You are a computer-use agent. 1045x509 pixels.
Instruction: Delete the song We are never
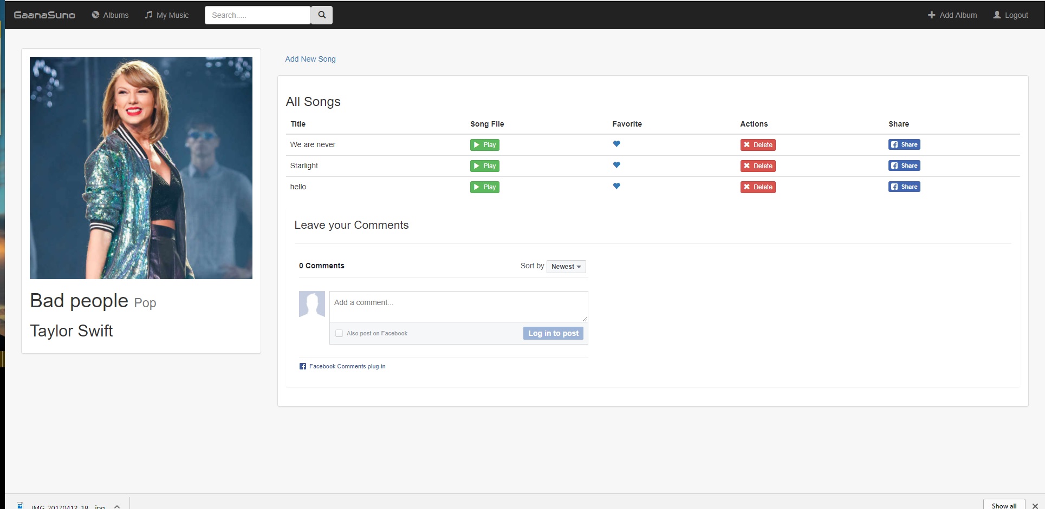(x=758, y=145)
